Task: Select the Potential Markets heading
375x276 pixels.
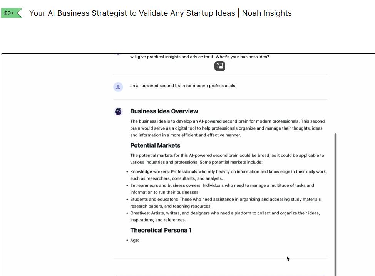Action: coord(155,145)
